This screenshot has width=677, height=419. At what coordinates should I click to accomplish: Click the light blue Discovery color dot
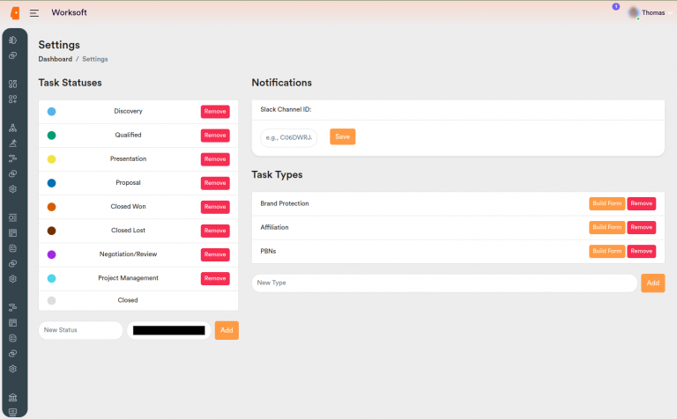(51, 112)
